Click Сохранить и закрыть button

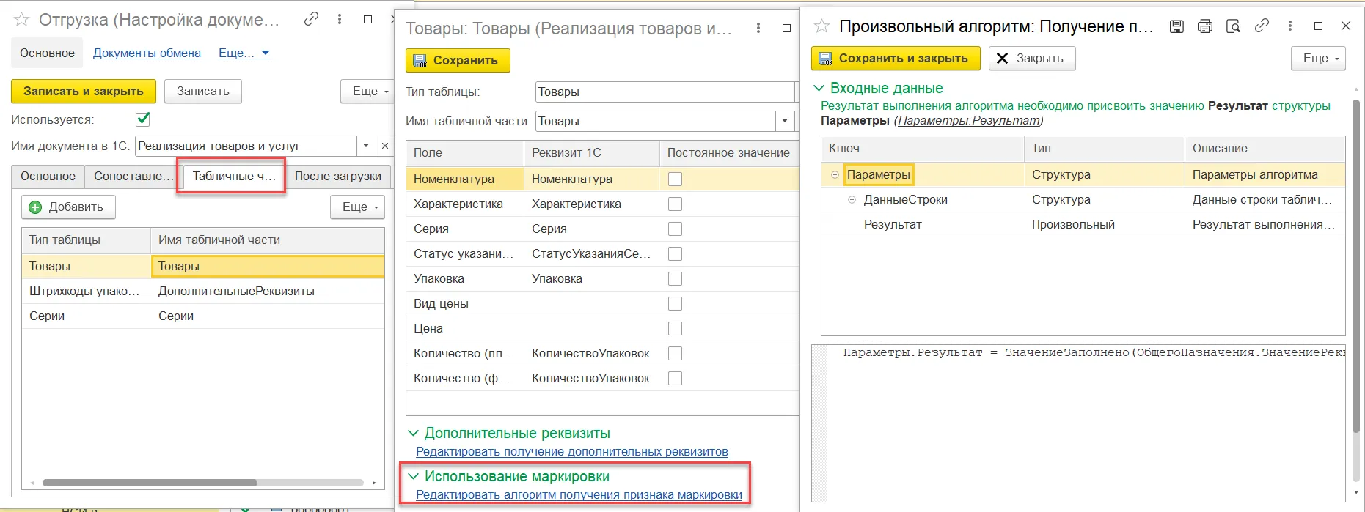(x=896, y=59)
